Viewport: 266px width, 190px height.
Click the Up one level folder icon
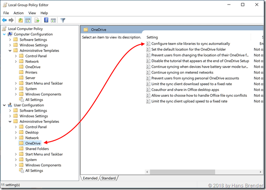(21, 20)
